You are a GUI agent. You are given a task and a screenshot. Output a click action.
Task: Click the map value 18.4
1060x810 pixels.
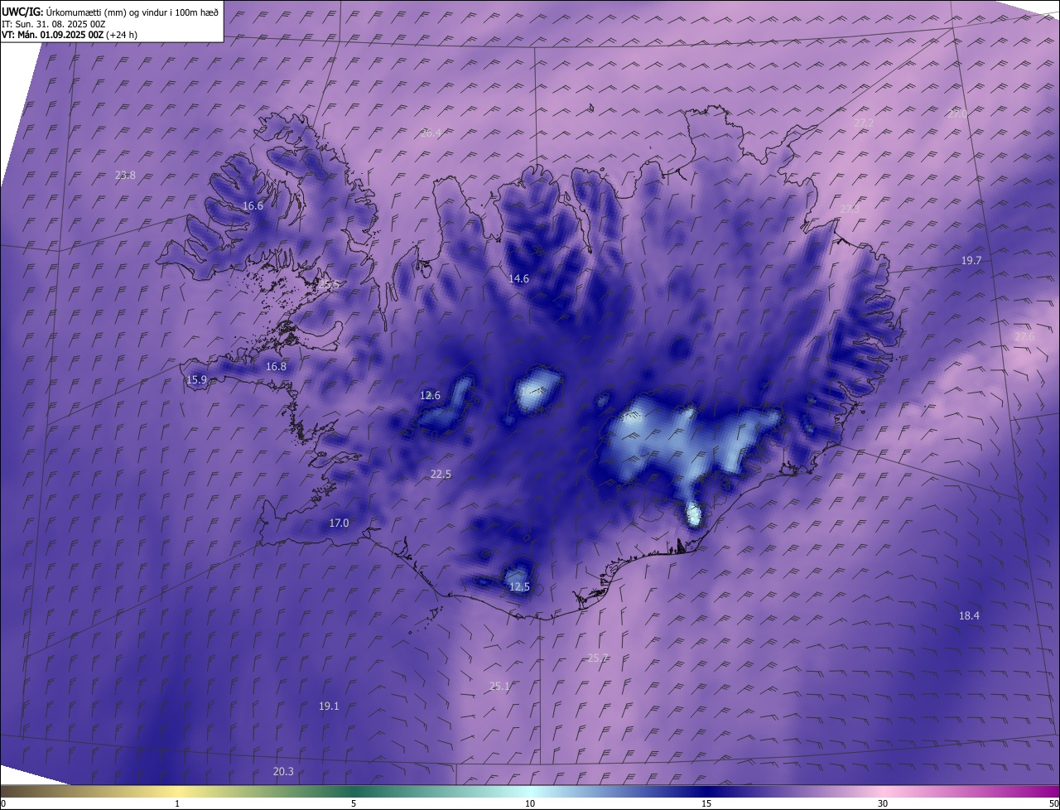[x=969, y=615]
